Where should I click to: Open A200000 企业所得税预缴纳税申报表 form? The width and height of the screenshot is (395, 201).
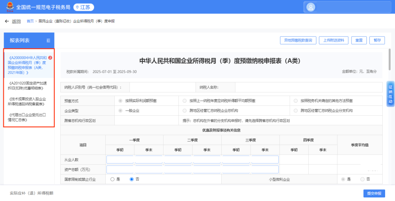point(27,65)
